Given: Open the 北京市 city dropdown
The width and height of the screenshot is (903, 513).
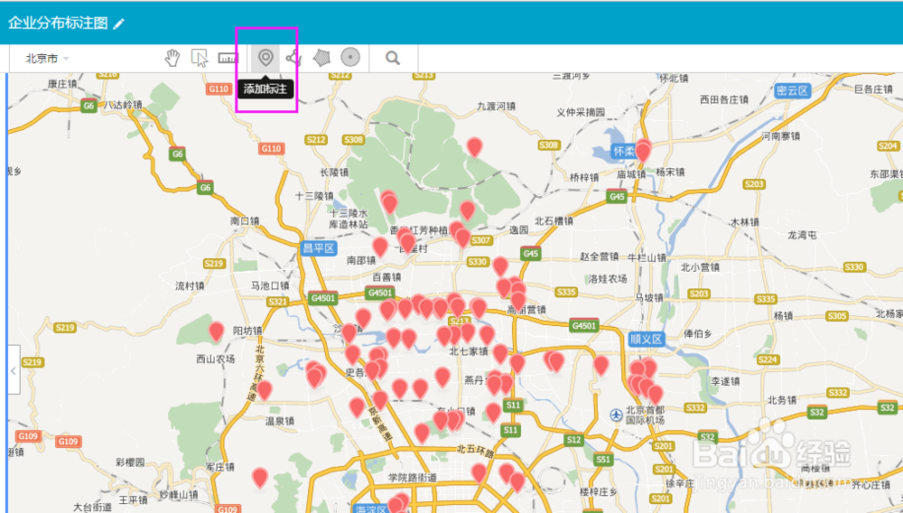Looking at the screenshot, I should coord(47,58).
